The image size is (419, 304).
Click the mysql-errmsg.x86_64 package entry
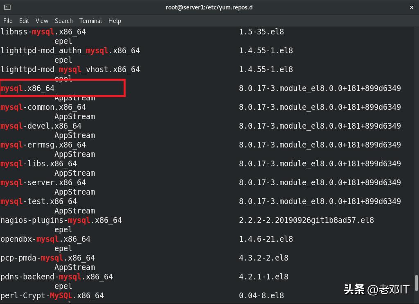(x=41, y=145)
